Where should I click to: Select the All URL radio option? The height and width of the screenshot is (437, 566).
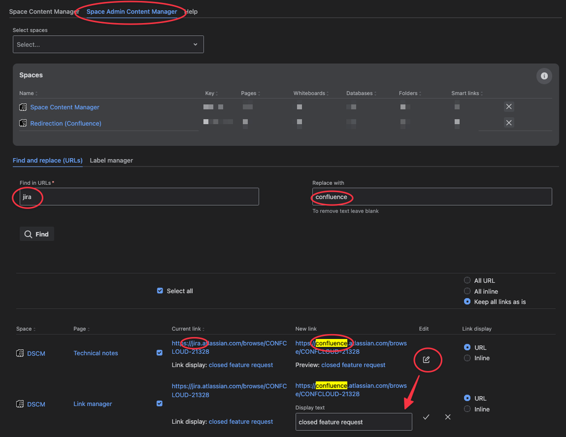click(467, 280)
